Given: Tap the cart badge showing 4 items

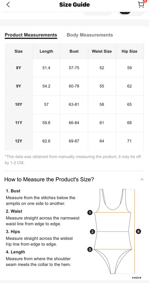Looking at the screenshot, I should click(x=144, y=1).
